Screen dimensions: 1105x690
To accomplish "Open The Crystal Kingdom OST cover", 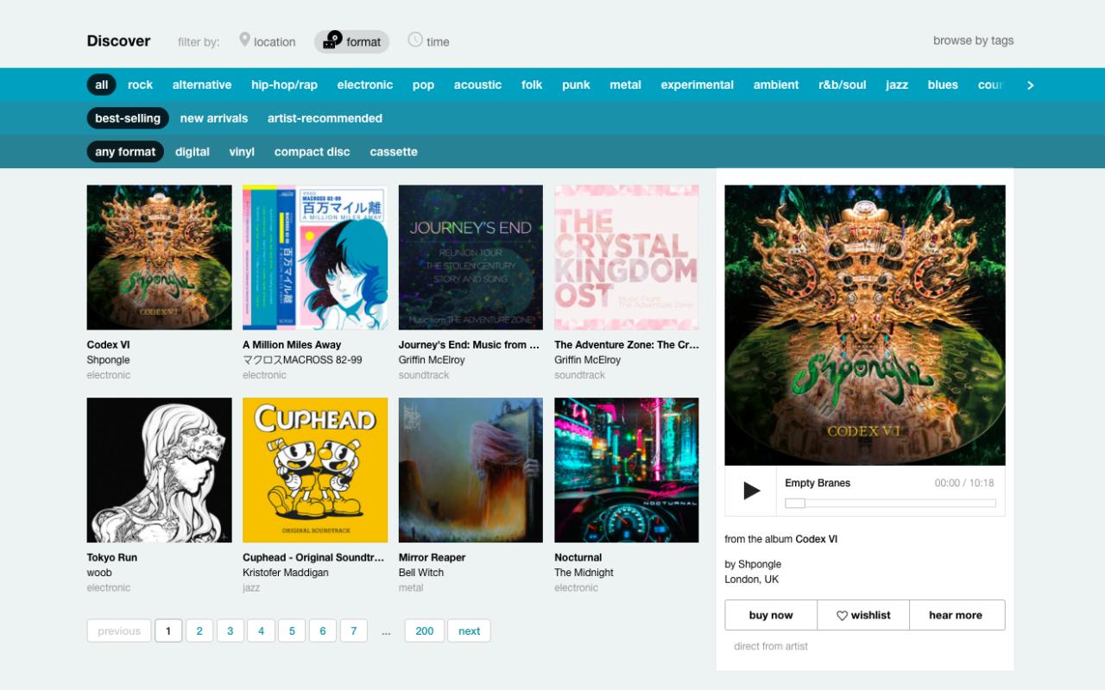I will click(627, 258).
